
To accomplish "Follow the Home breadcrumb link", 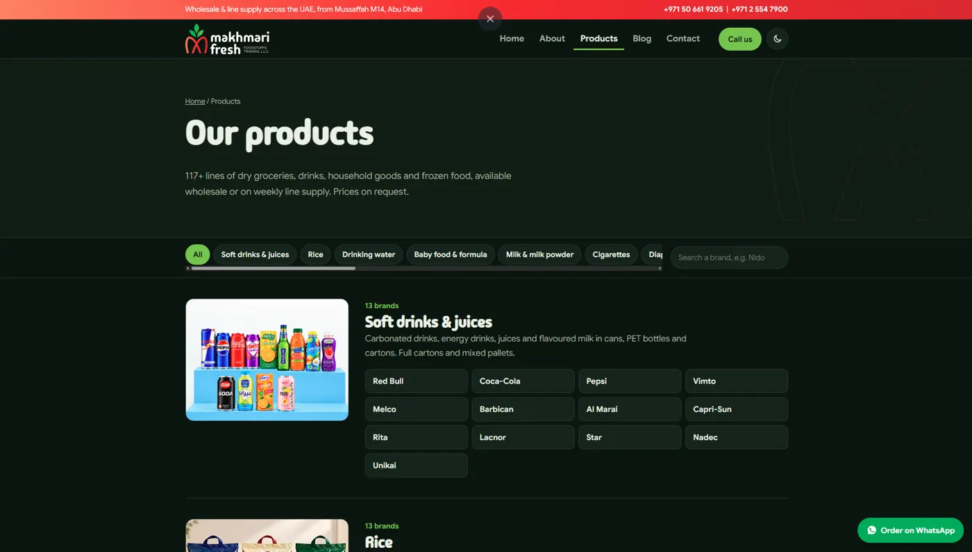I will [x=195, y=101].
